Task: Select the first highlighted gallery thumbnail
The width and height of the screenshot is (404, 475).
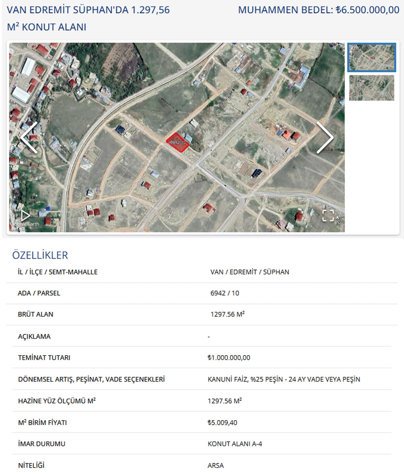Action: point(371,57)
